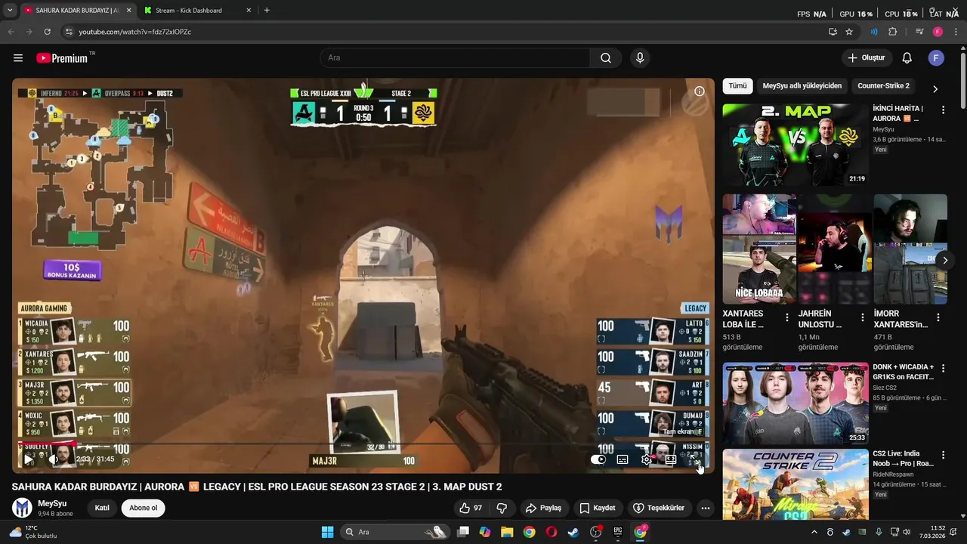Join the channel with Katıl
This screenshot has height=544, width=967.
pos(102,508)
